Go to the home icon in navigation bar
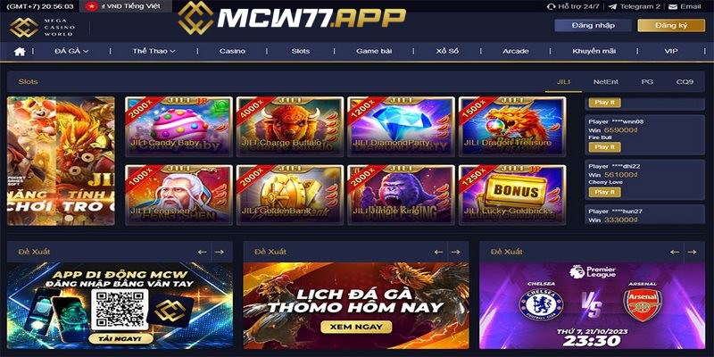This screenshot has width=714, height=357. tap(20, 52)
